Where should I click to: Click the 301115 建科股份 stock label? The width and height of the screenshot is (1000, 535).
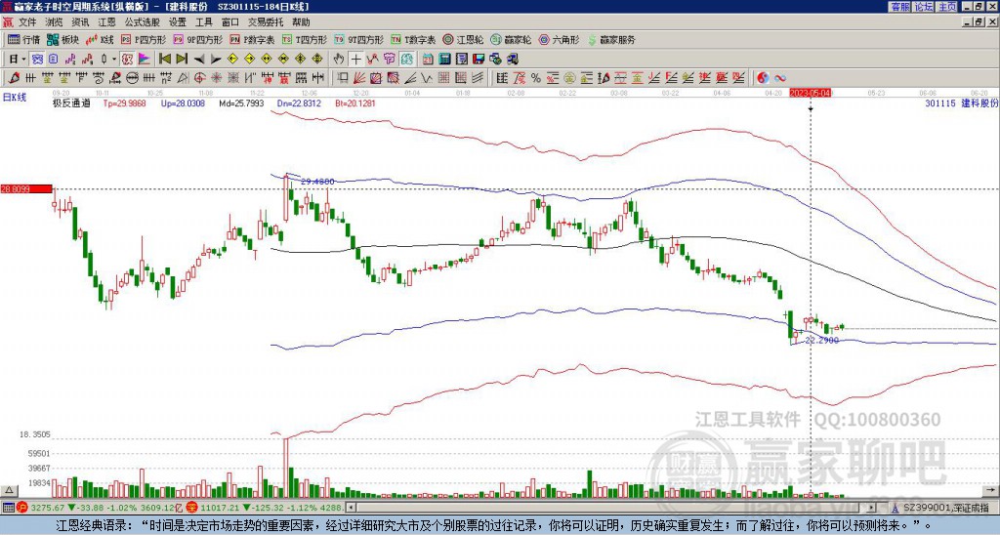[961, 103]
